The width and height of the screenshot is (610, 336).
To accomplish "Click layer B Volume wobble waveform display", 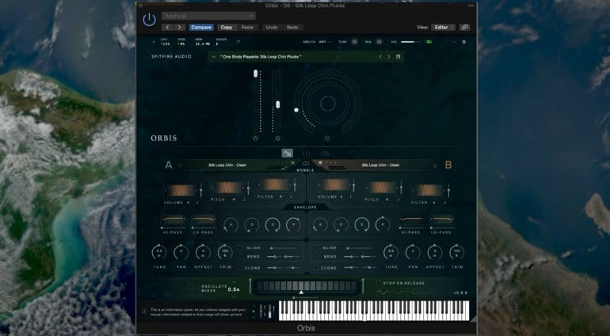I will click(335, 184).
